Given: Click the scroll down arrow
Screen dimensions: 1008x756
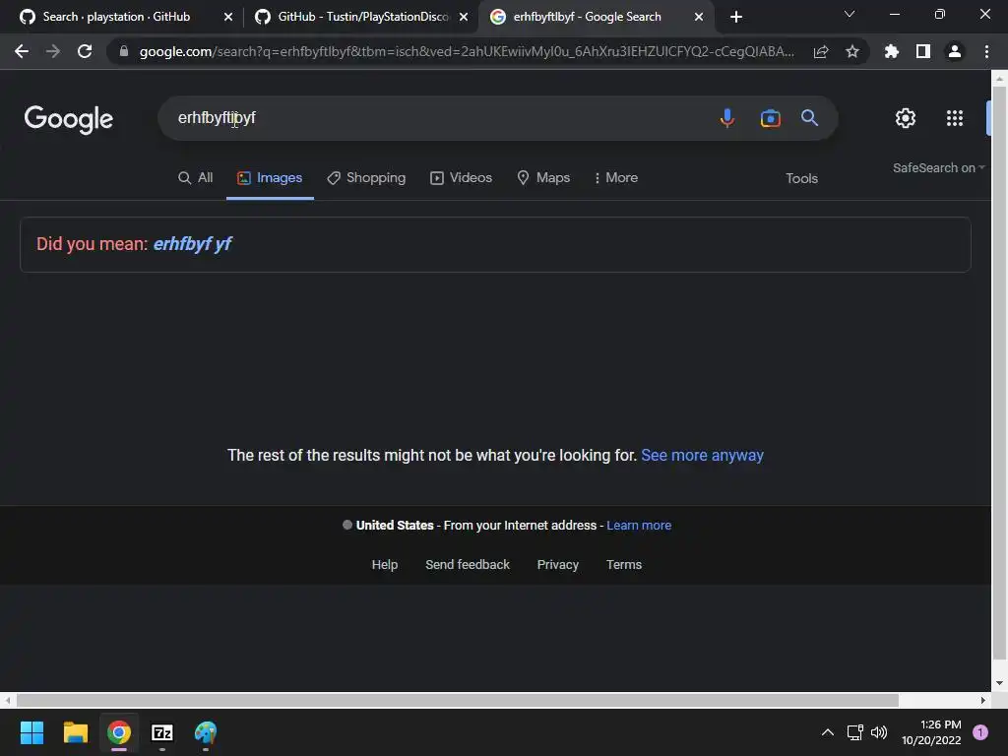Looking at the screenshot, I should pos(999,683).
